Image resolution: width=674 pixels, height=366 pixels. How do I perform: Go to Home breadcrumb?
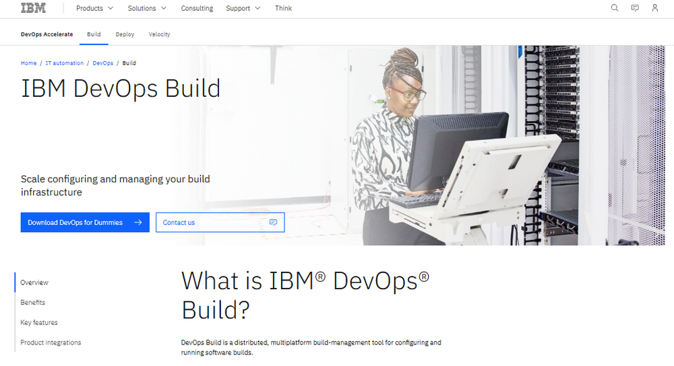[x=29, y=63]
